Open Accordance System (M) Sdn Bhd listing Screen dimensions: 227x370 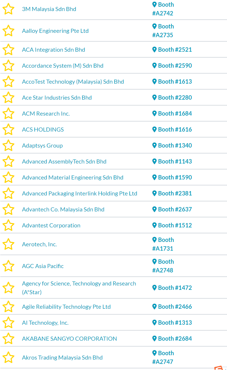tap(63, 66)
